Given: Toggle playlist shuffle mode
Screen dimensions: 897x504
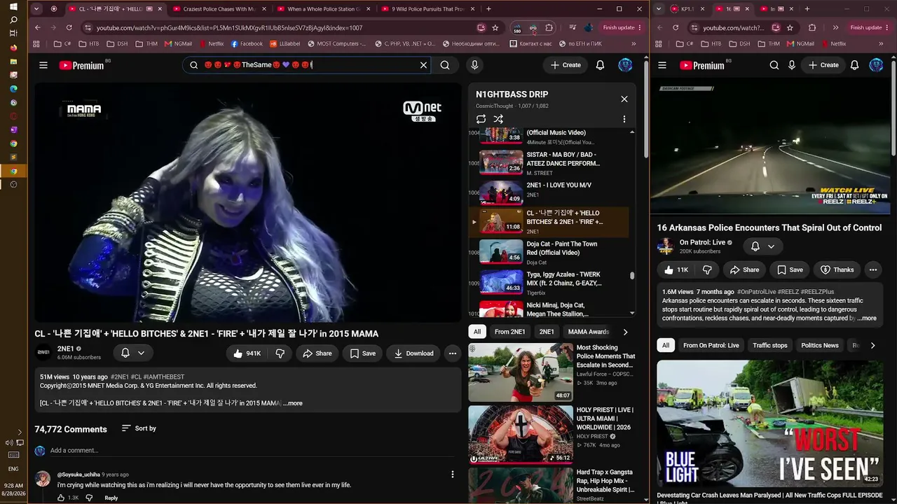Looking at the screenshot, I should click(x=498, y=119).
